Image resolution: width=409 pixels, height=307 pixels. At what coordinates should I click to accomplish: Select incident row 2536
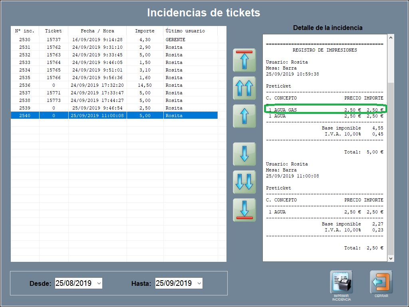[114, 85]
